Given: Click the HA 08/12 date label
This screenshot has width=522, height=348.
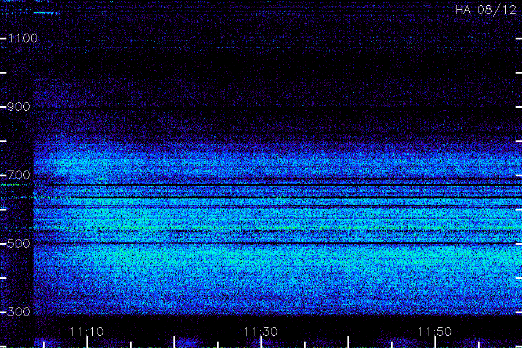Looking at the screenshot, I should coord(486,10).
